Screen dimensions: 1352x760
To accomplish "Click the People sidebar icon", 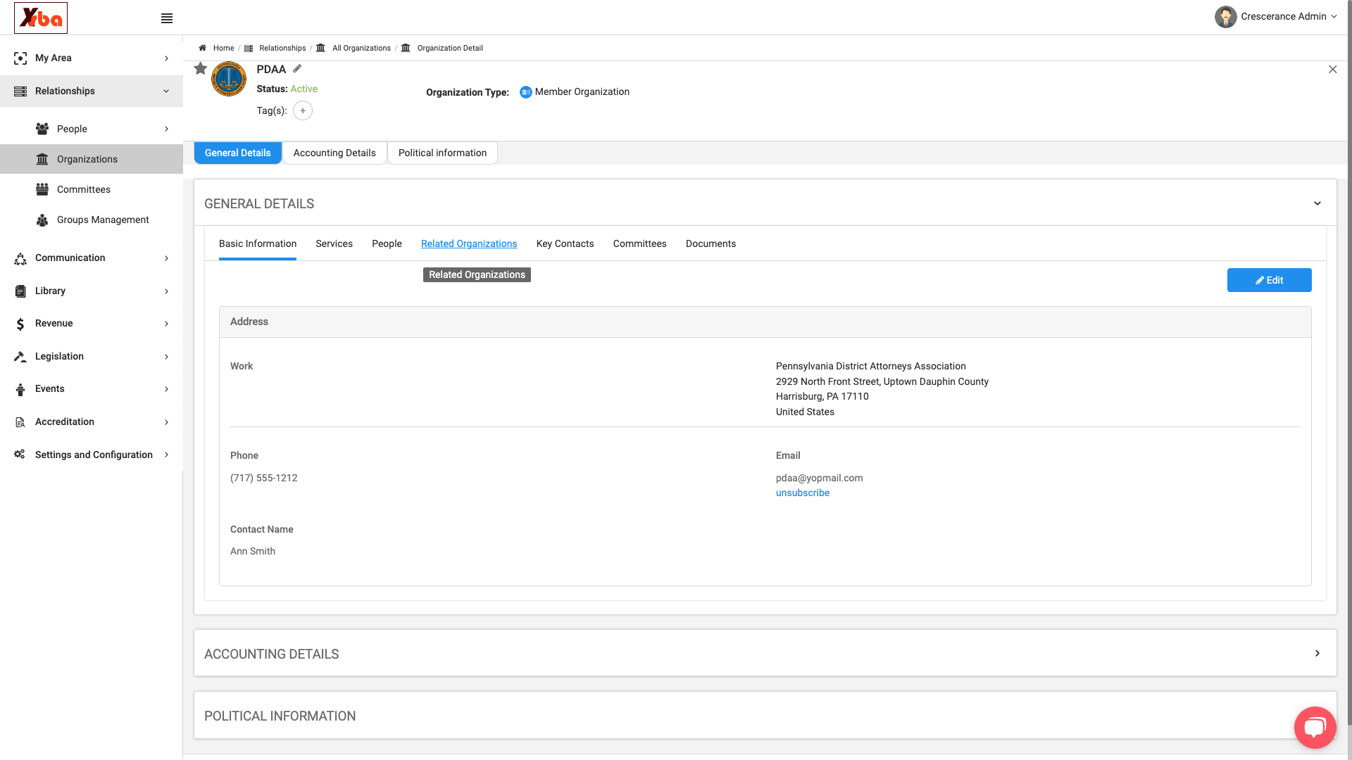I will point(42,129).
